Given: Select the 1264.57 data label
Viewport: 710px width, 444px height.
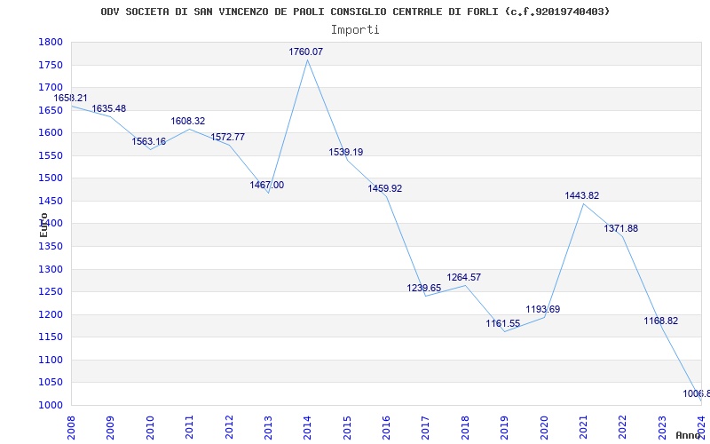Looking at the screenshot, I should coord(464,277).
